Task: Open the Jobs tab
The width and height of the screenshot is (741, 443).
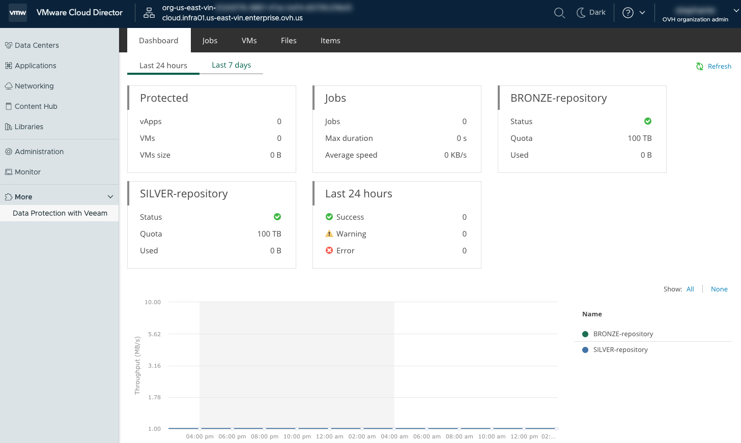Action: pyautogui.click(x=210, y=41)
